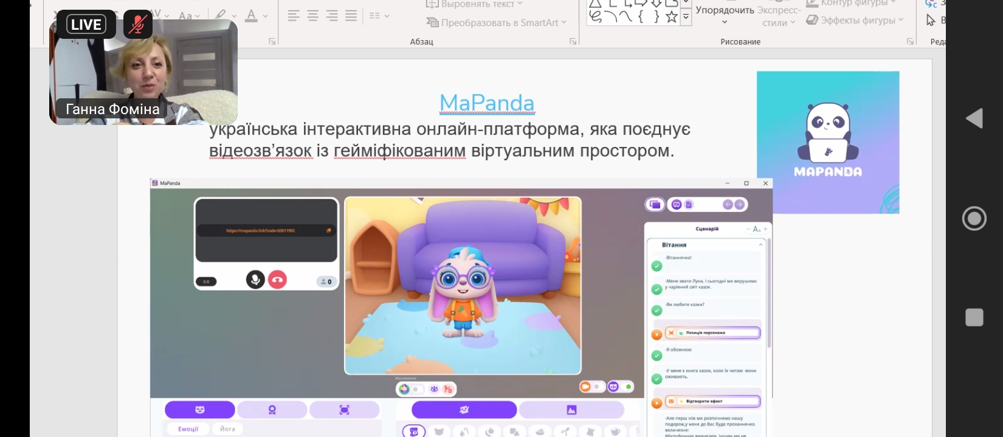Click the font color A button
Screen dimensions: 1003x437
click(x=251, y=16)
